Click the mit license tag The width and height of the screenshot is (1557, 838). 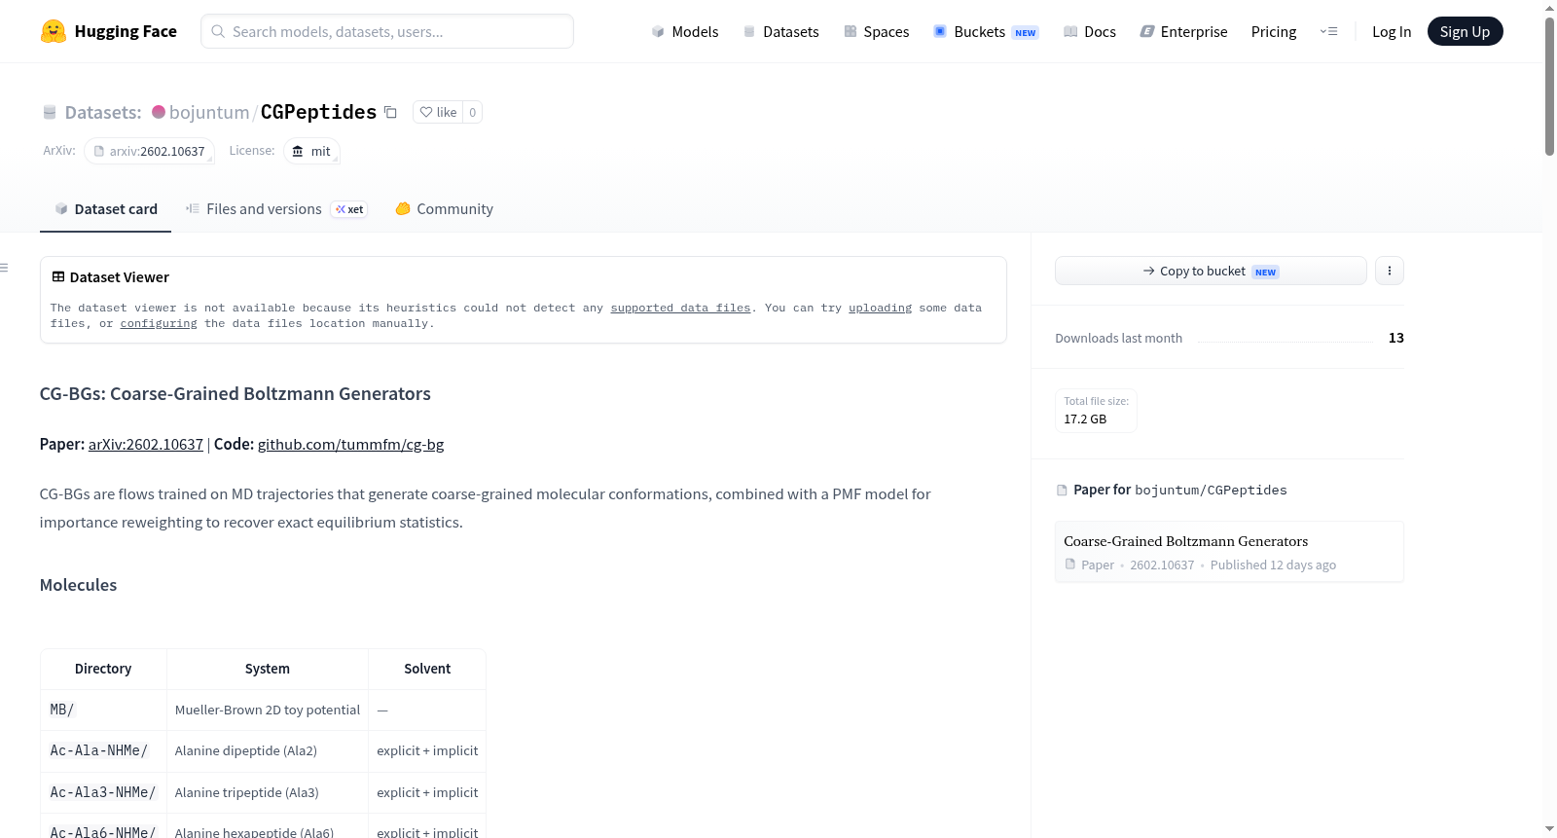tap(311, 151)
